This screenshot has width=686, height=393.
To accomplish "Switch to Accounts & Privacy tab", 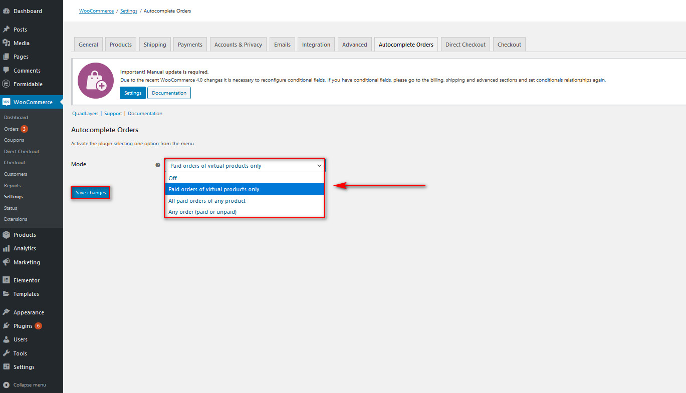I will click(x=238, y=45).
